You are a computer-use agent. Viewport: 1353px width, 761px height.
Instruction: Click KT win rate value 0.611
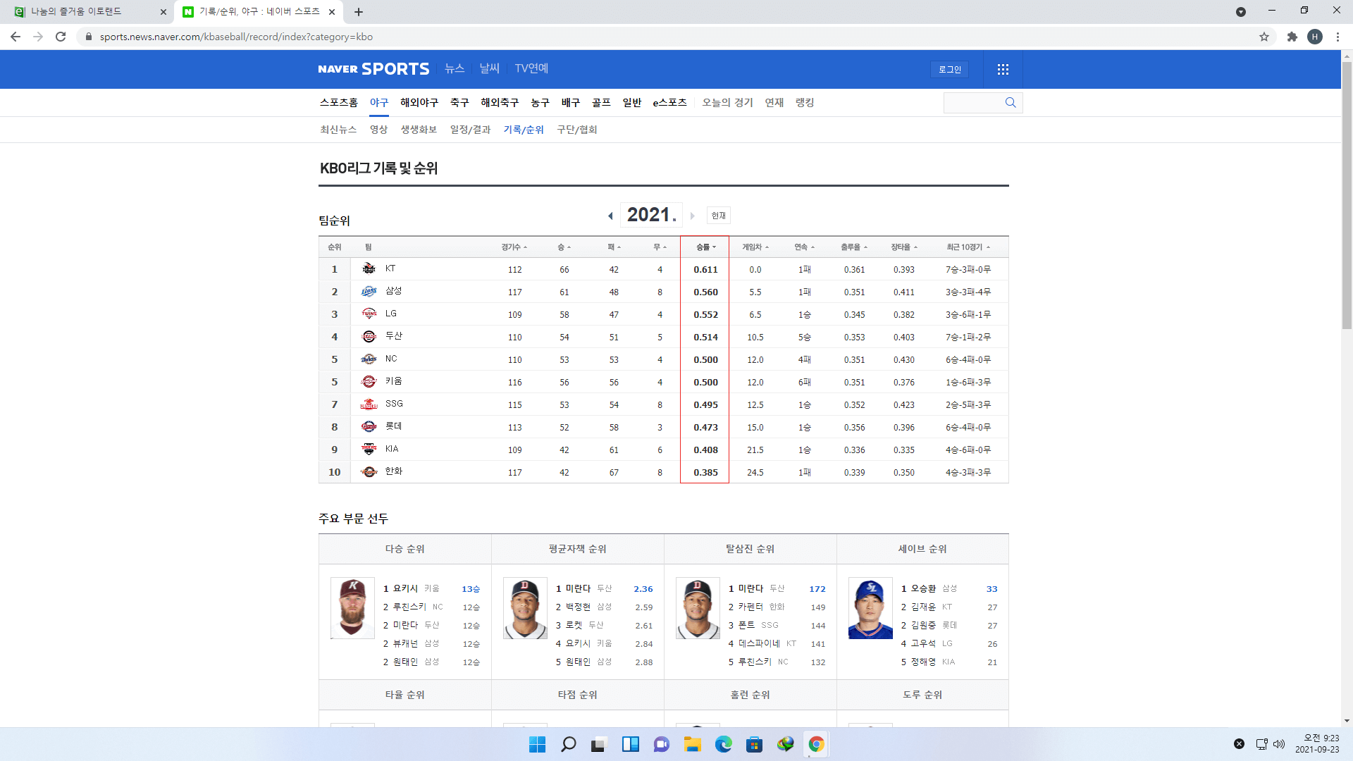705,270
